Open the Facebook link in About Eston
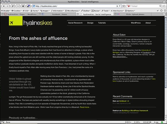 click(x=146, y=52)
